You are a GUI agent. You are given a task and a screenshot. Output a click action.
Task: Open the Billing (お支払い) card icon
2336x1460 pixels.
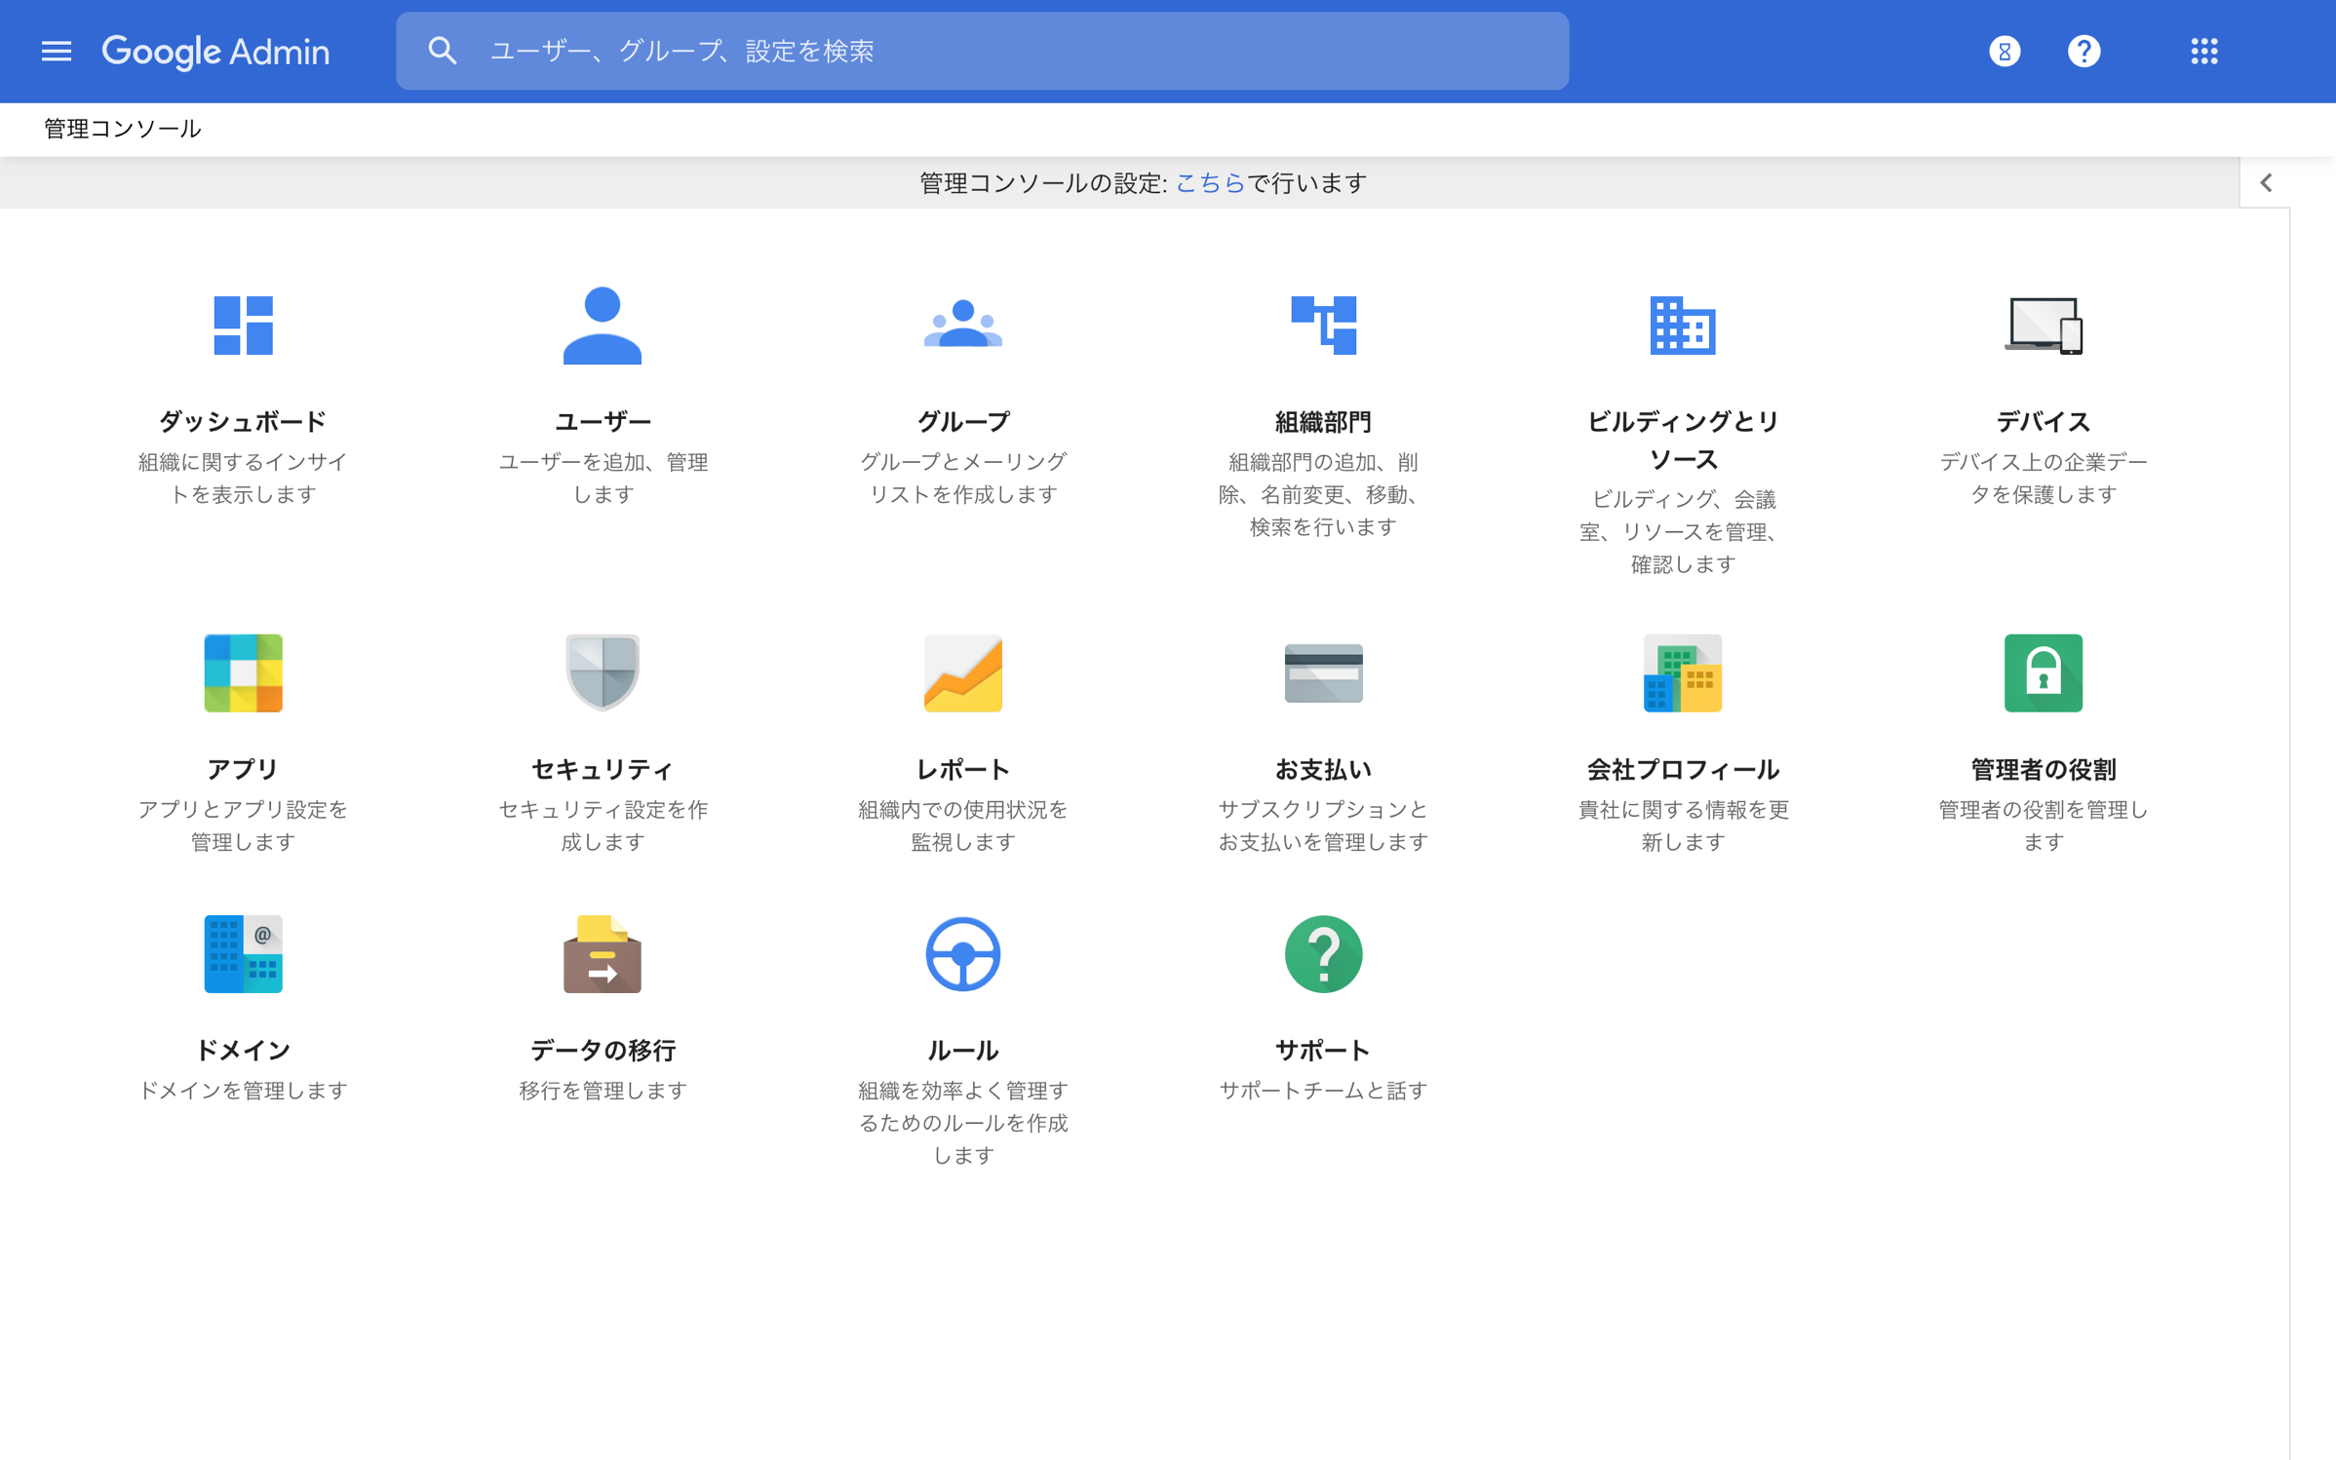coord(1323,672)
